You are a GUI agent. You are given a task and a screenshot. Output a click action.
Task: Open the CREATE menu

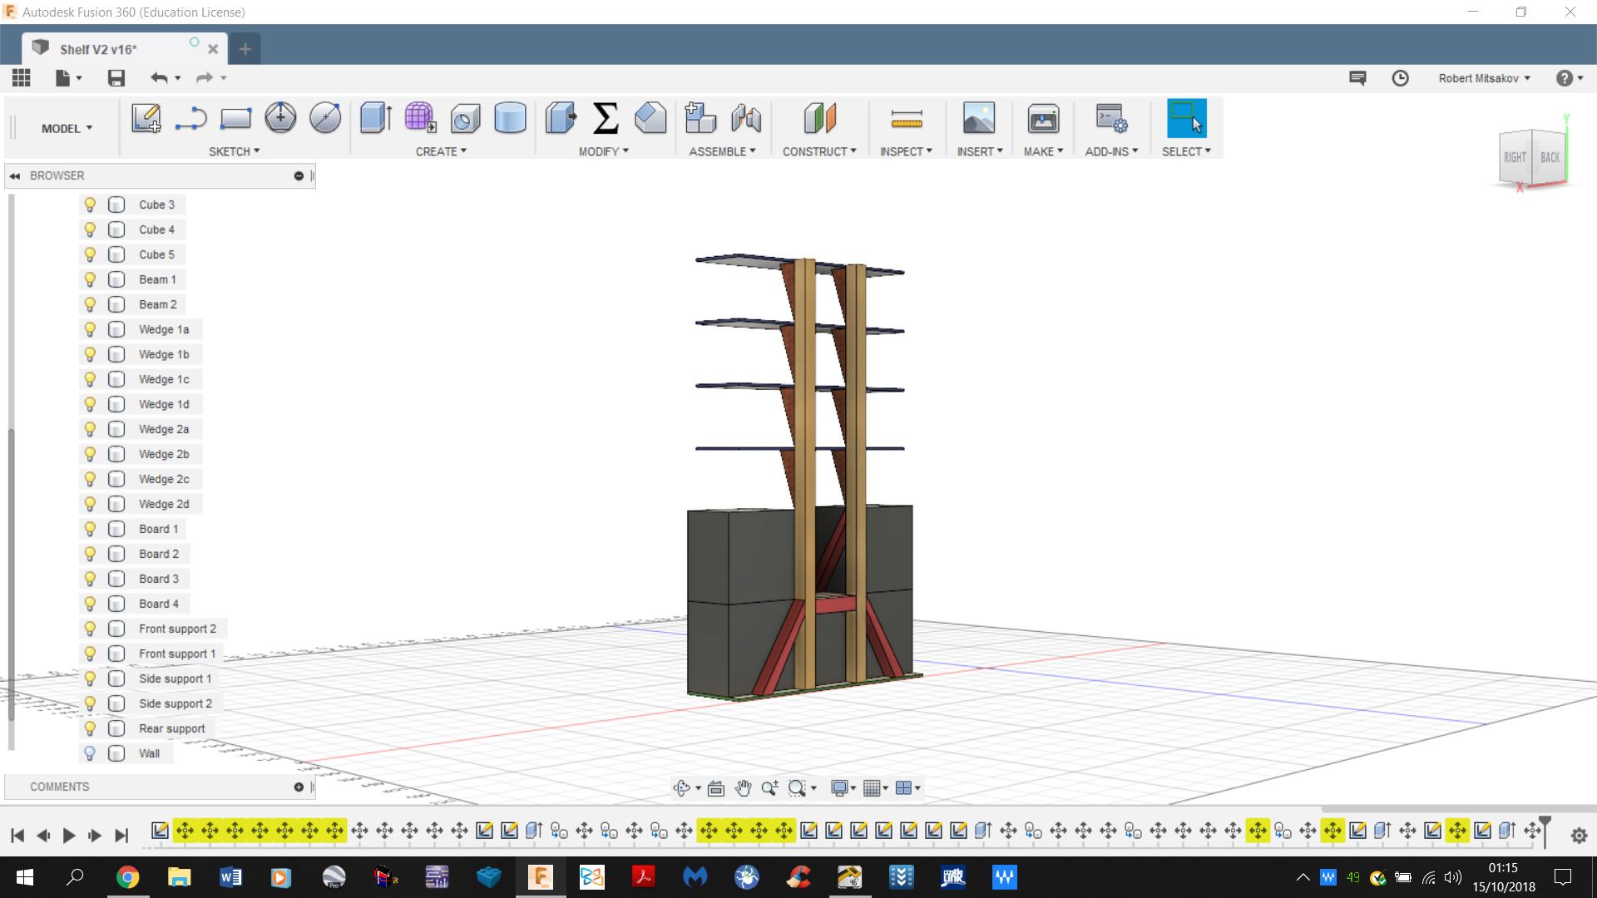[x=441, y=151]
